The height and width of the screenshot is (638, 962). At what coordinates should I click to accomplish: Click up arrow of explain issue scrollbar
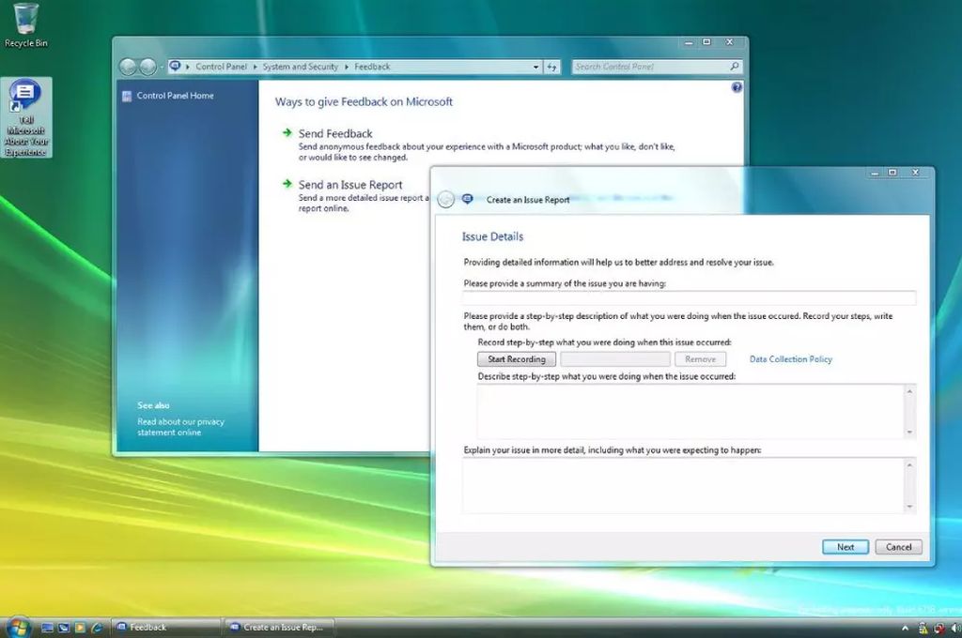[909, 465]
